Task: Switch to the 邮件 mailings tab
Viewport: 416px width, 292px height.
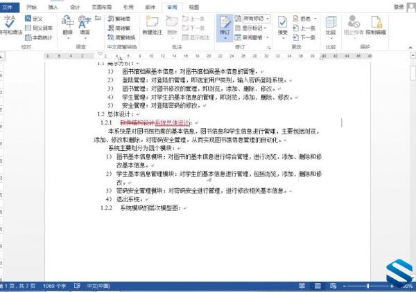Action: 150,7
